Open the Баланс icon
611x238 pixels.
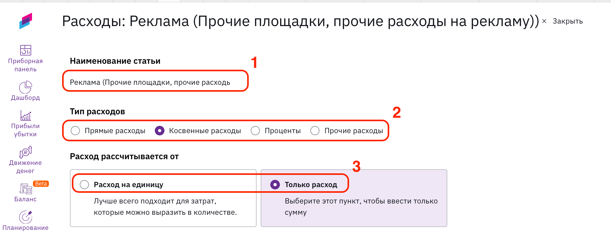coord(25,189)
